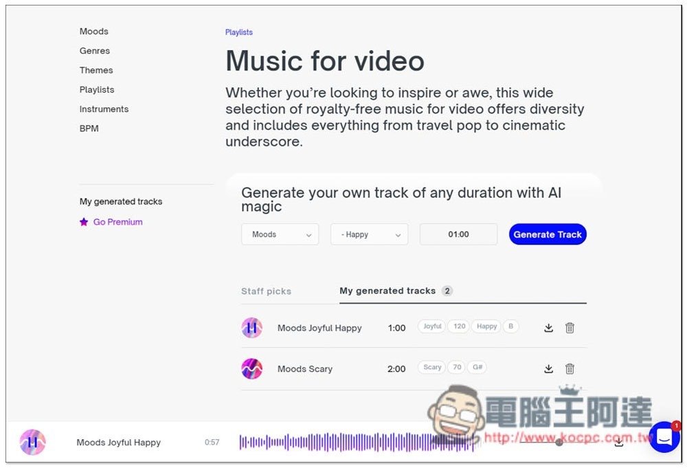This screenshot has width=687, height=468.
Task: Play the Moods Joyful Happy track thumbnail
Action: (x=252, y=328)
